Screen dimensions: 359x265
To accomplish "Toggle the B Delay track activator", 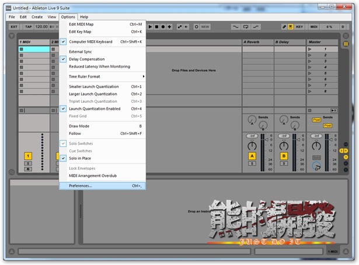I will coord(284,156).
